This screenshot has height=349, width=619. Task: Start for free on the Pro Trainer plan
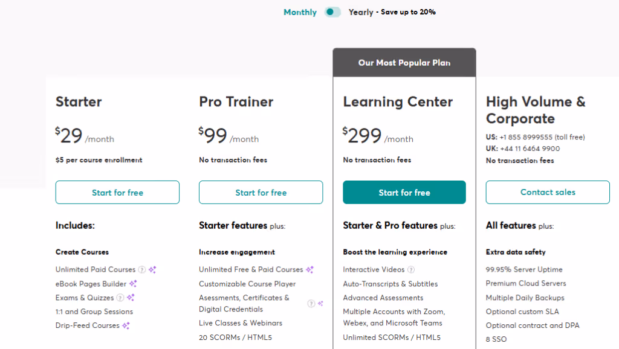click(x=261, y=192)
